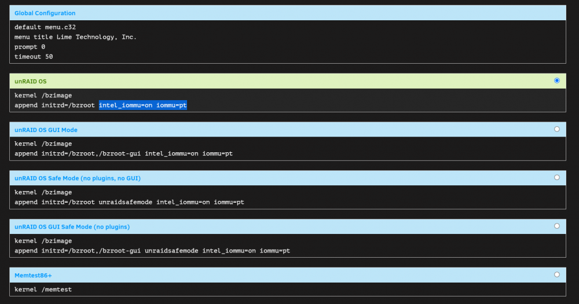Click the 'timeout 50' line

click(x=34, y=57)
